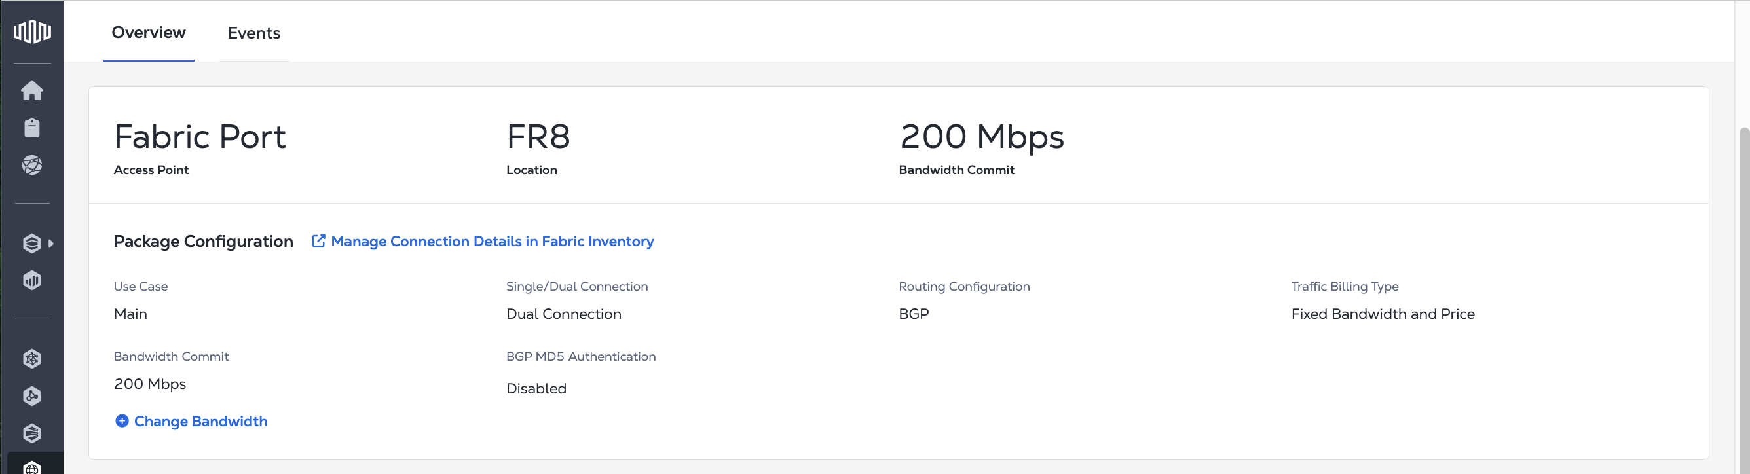The height and width of the screenshot is (474, 1750).
Task: Click the plus icon beside Change Bandwidth
Action: [x=122, y=421]
